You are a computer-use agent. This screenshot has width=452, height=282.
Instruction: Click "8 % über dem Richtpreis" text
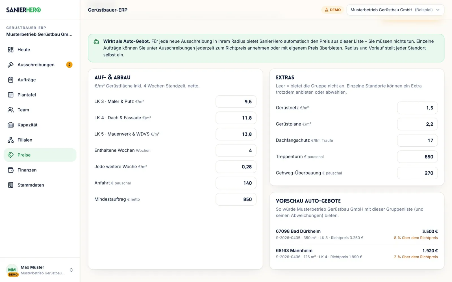click(x=416, y=238)
